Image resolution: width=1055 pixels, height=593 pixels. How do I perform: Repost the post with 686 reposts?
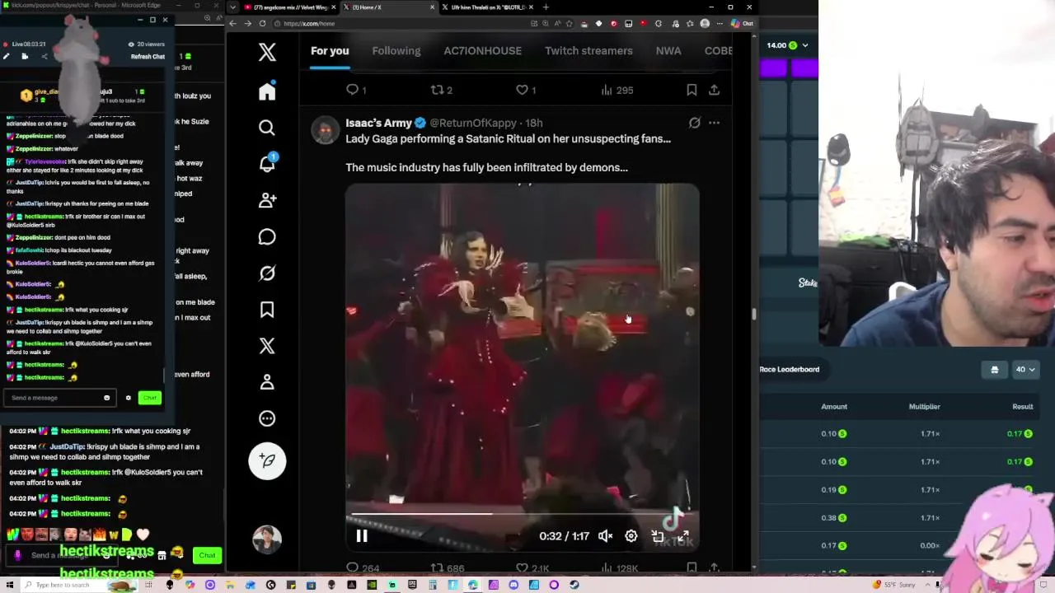(x=448, y=568)
